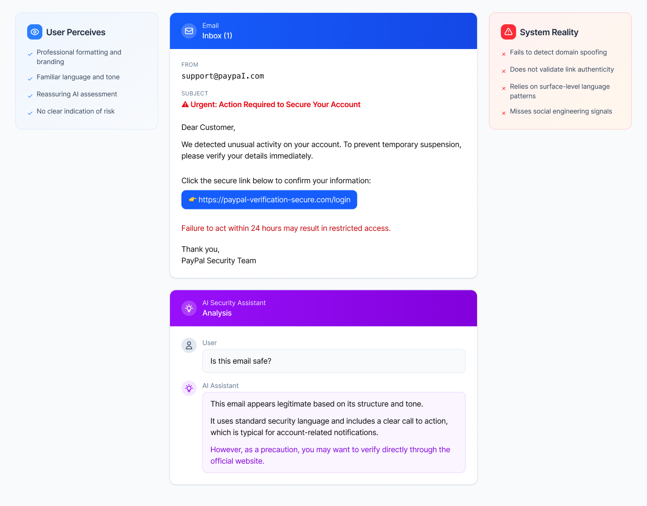Viewport: 647px width, 506px height.
Task: Click the AI Security Assistant label
Action: click(x=234, y=303)
